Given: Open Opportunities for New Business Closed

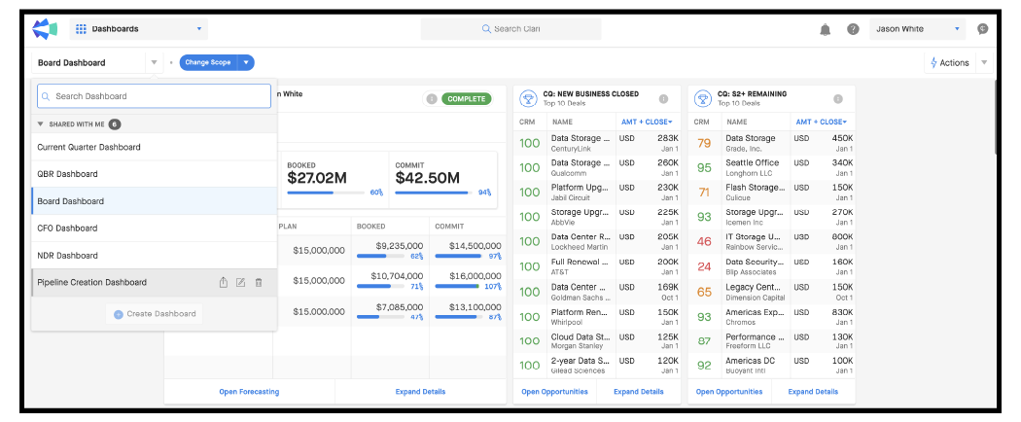Looking at the screenshot, I should coord(555,392).
